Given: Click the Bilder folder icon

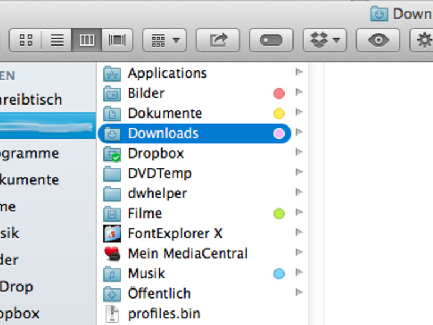Looking at the screenshot, I should [112, 93].
